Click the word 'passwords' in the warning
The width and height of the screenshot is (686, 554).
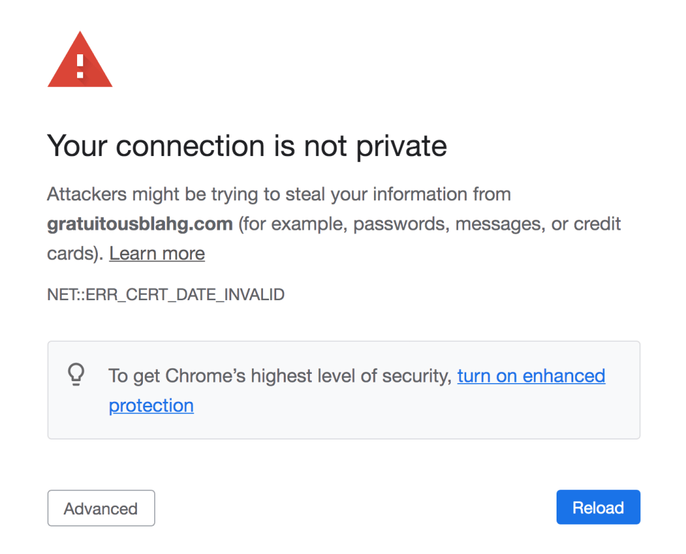pos(398,224)
